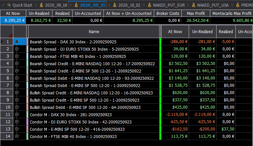
Task: Select the highlighted At Now total 8.295,25 €
Action: click(x=13, y=21)
